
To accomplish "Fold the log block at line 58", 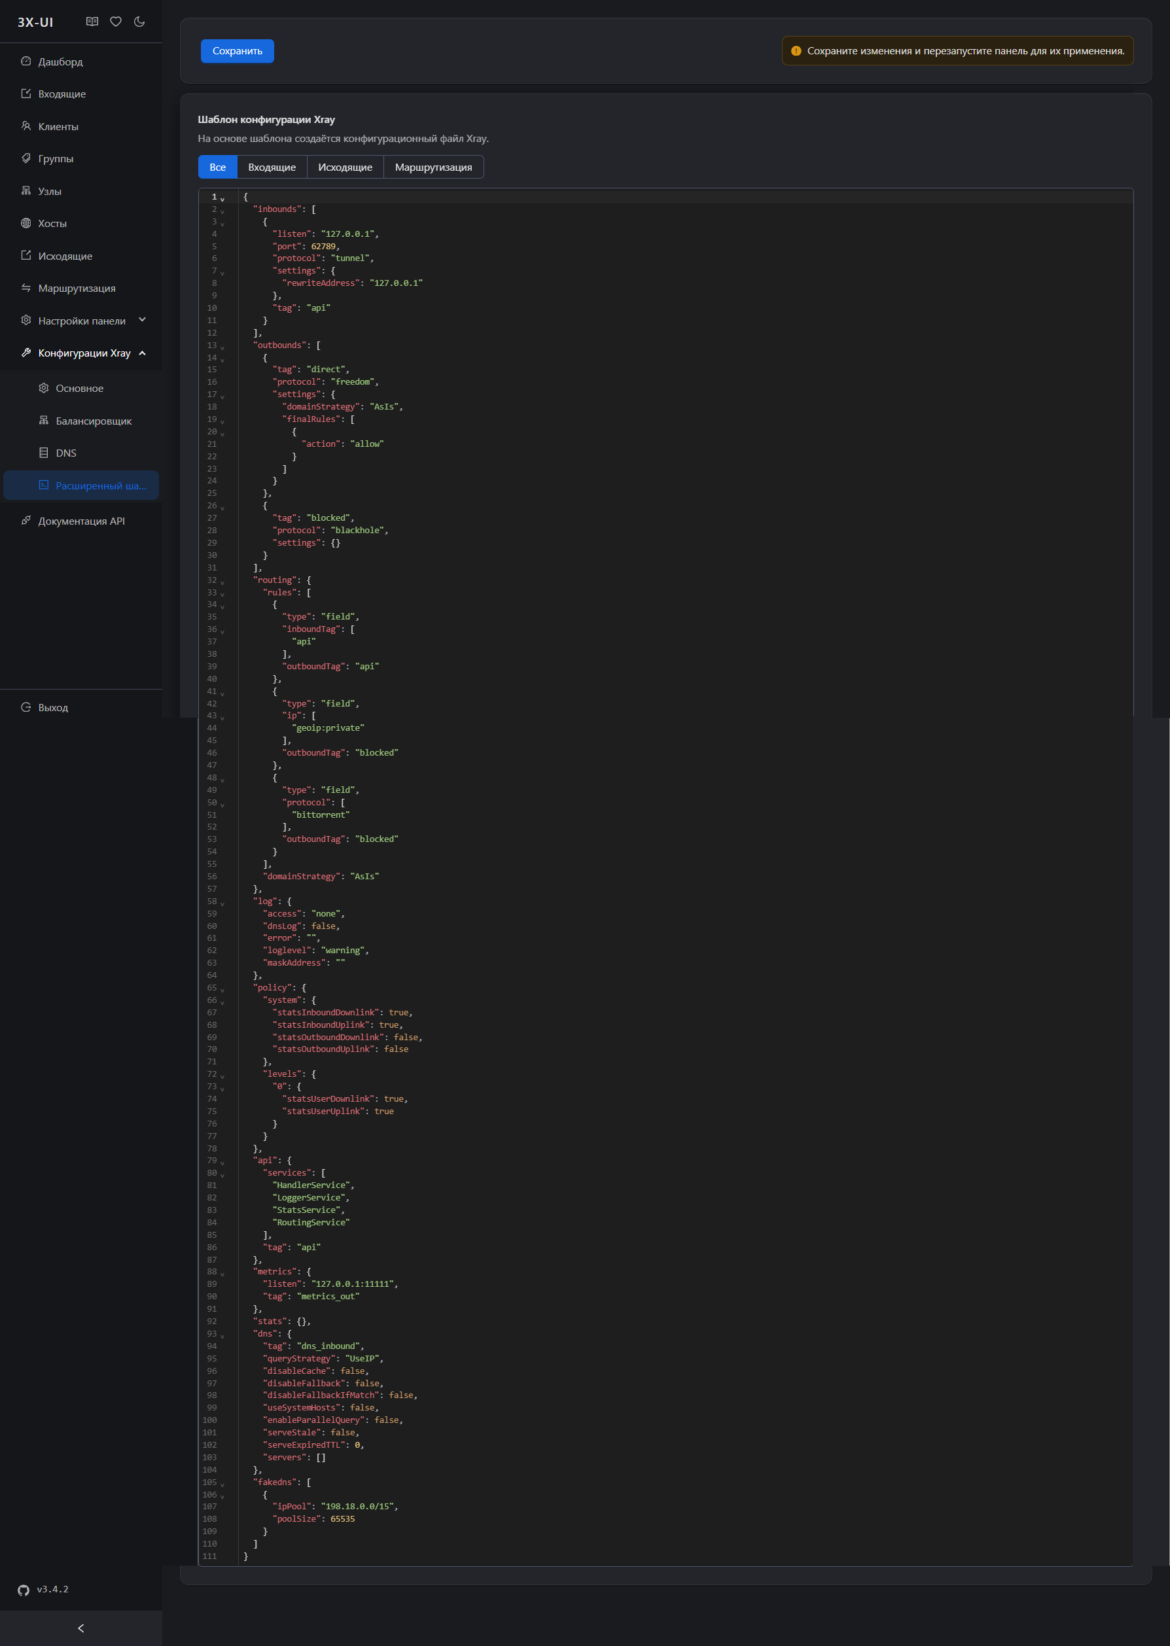I will pos(222,903).
